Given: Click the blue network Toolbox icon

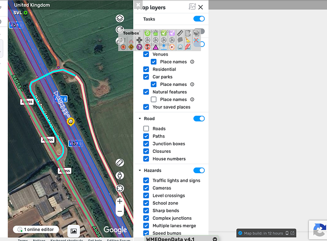Looking at the screenshot, I should pyautogui.click(x=163, y=47).
